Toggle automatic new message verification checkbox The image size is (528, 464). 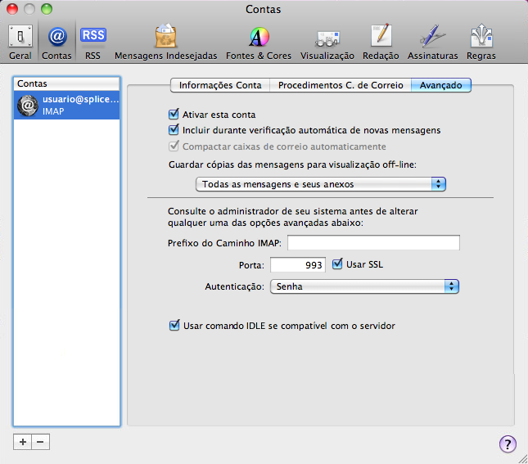pos(174,130)
